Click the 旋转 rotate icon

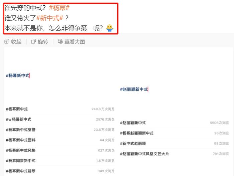pyautogui.click(x=33, y=41)
